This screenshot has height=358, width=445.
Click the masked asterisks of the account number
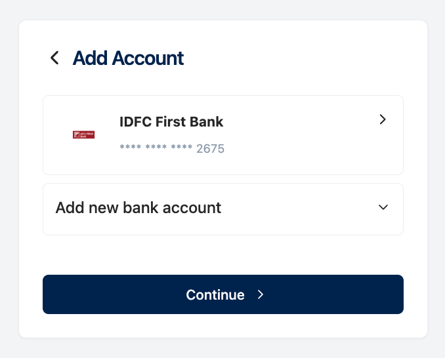(156, 149)
